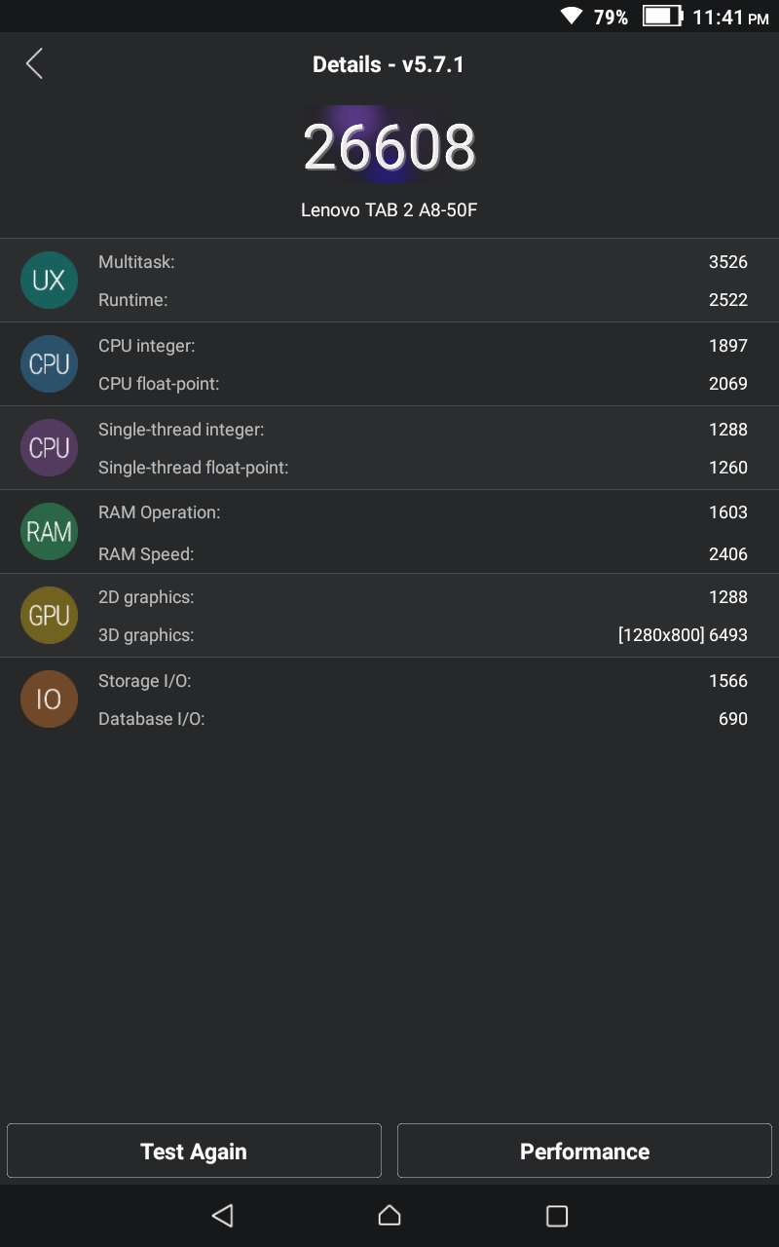Tap the green RAM category icon
Viewport: 779px width, 1247px height.
pyautogui.click(x=49, y=532)
